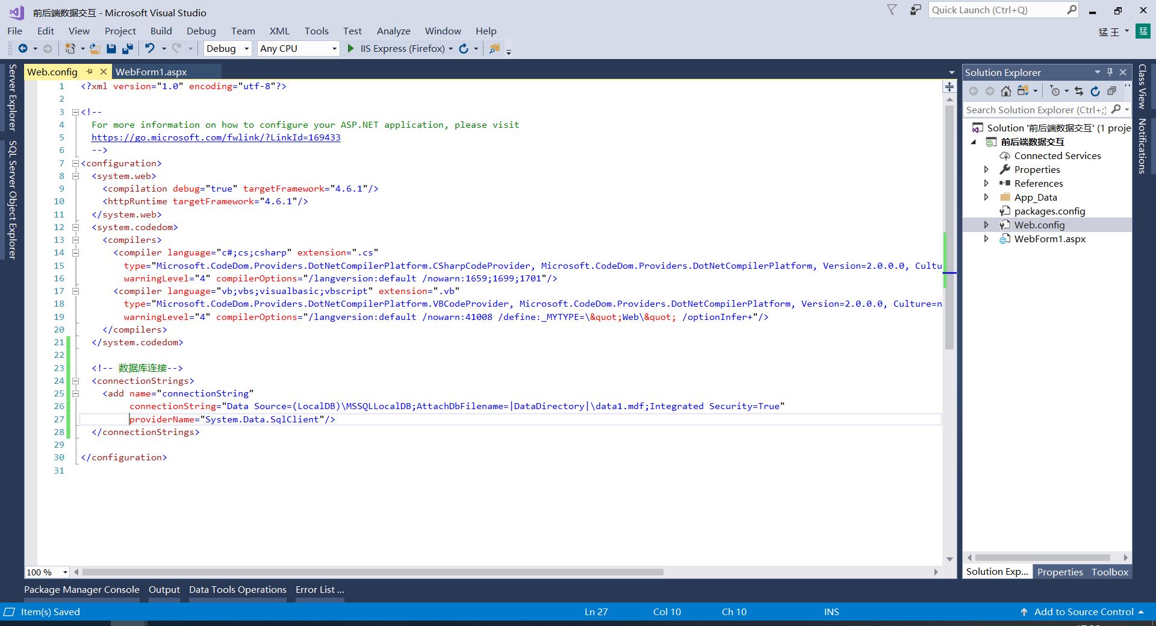The height and width of the screenshot is (626, 1156).
Task: Click Add to Source Control
Action: (1083, 612)
